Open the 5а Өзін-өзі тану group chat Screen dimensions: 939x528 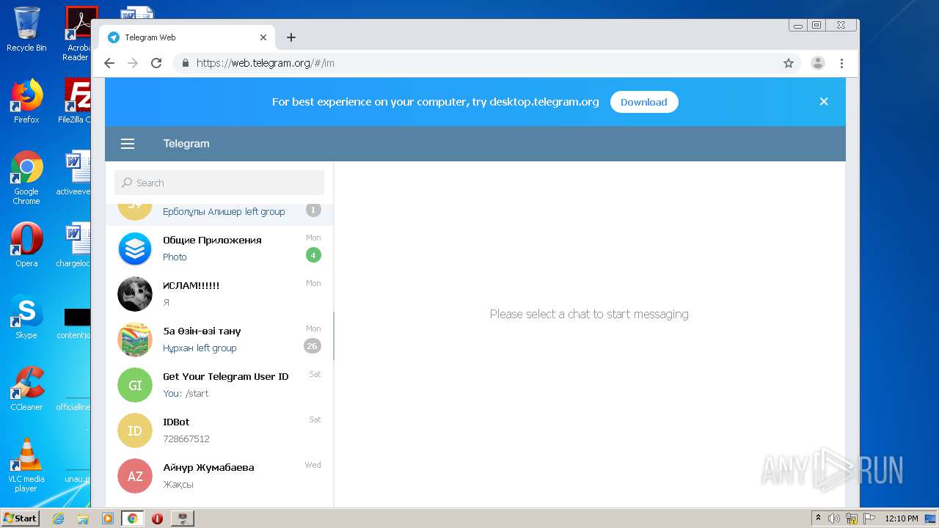pos(219,340)
